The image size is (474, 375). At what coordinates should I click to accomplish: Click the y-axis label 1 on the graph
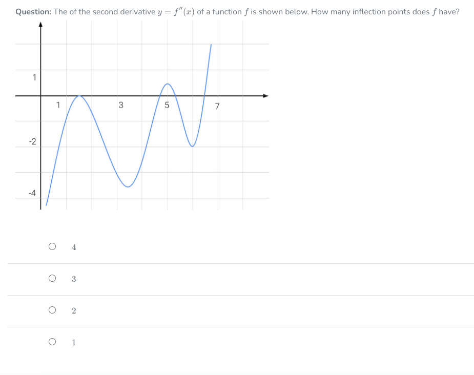click(x=34, y=77)
